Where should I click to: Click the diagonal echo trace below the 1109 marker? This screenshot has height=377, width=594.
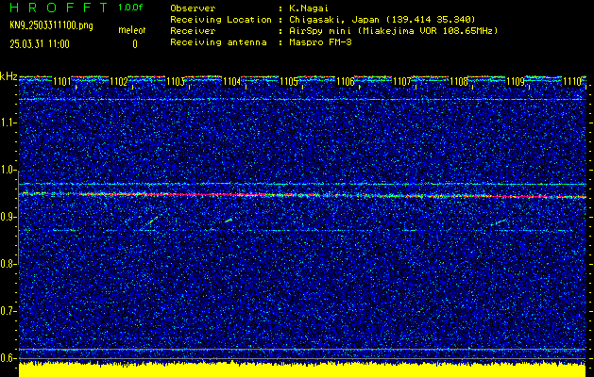coord(499,222)
